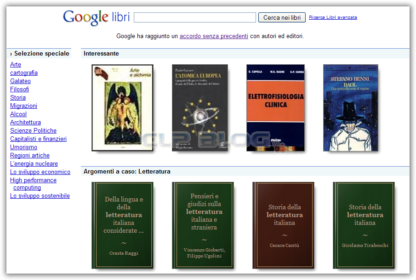The height and width of the screenshot is (280, 416).
Task: Open Lo sviluppo sostenibile category
Action: click(40, 196)
